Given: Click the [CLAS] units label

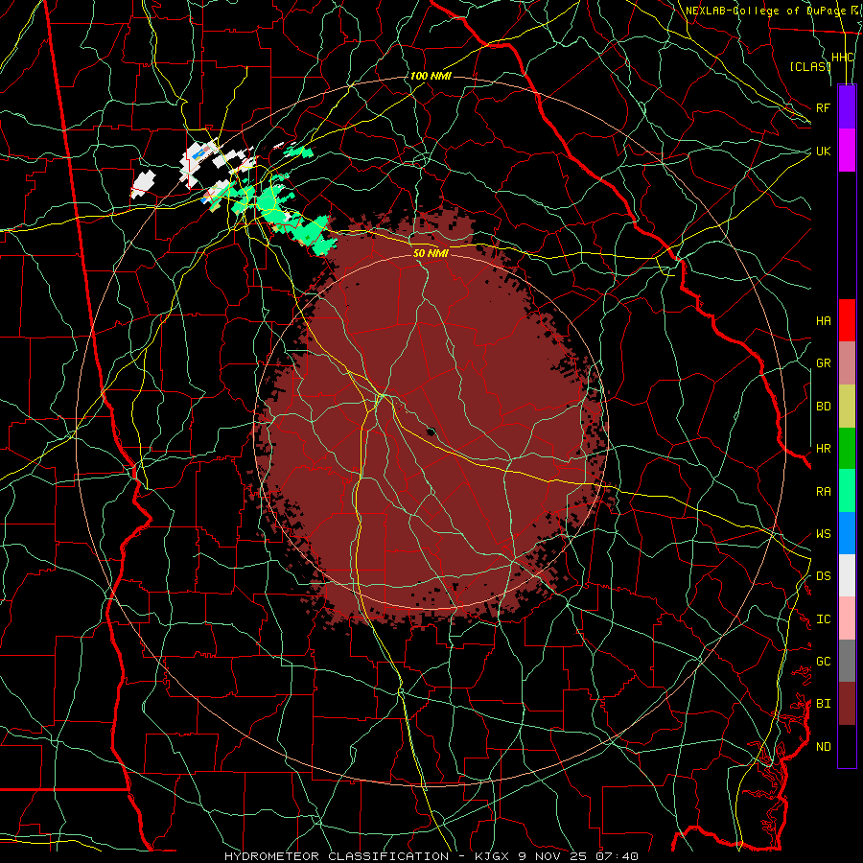Looking at the screenshot, I should click(810, 66).
